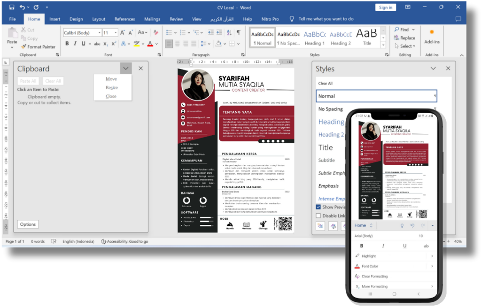Click the Save icon in the title bar
Screen dimensions: 481x308
tap(12, 7)
